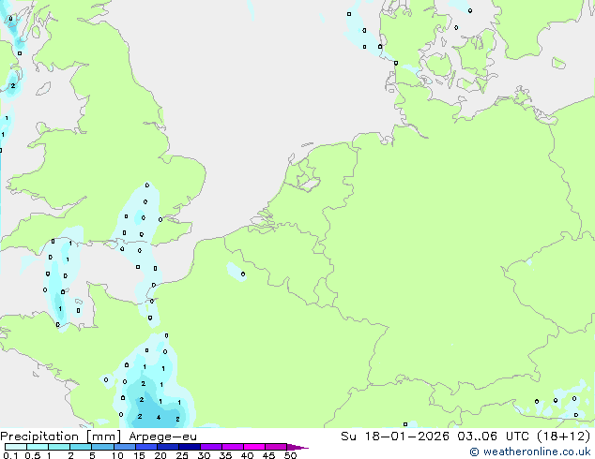This screenshot has height=459, width=595.
Task: Click the 'Arpege-eu' model name text
Action: [x=162, y=437]
